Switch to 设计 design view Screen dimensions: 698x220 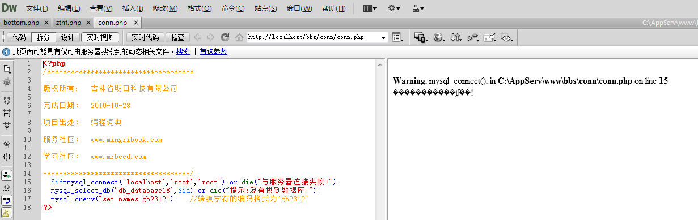(67, 37)
